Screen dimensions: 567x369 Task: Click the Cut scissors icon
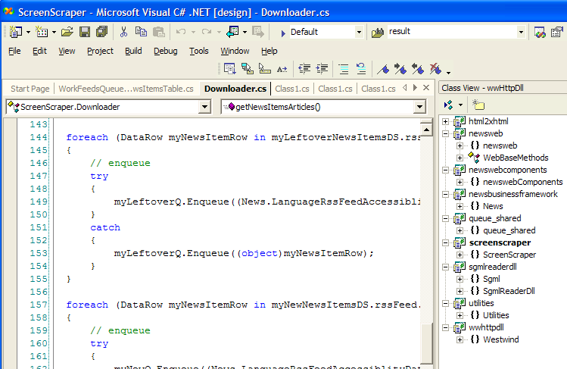pos(123,32)
